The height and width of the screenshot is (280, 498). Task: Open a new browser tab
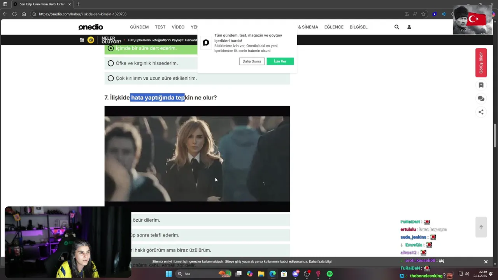point(78,4)
